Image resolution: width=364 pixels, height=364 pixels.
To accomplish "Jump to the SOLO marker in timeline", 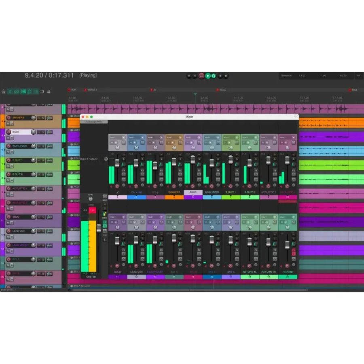I will click(x=222, y=90).
